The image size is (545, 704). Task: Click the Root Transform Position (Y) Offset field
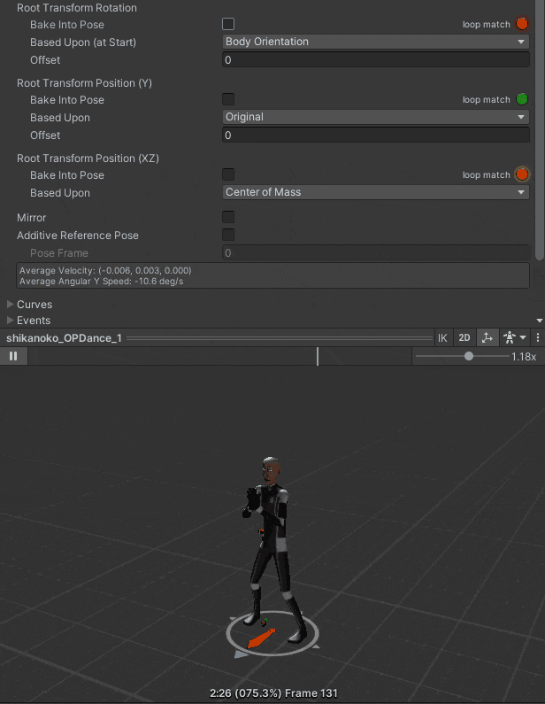click(x=376, y=135)
